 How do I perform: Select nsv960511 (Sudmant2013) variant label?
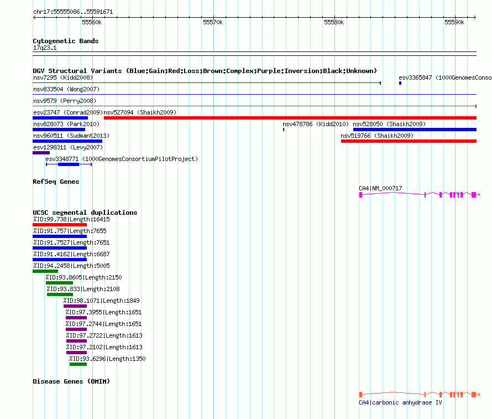(x=71, y=136)
